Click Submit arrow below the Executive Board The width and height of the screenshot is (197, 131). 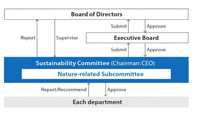coord(129,50)
